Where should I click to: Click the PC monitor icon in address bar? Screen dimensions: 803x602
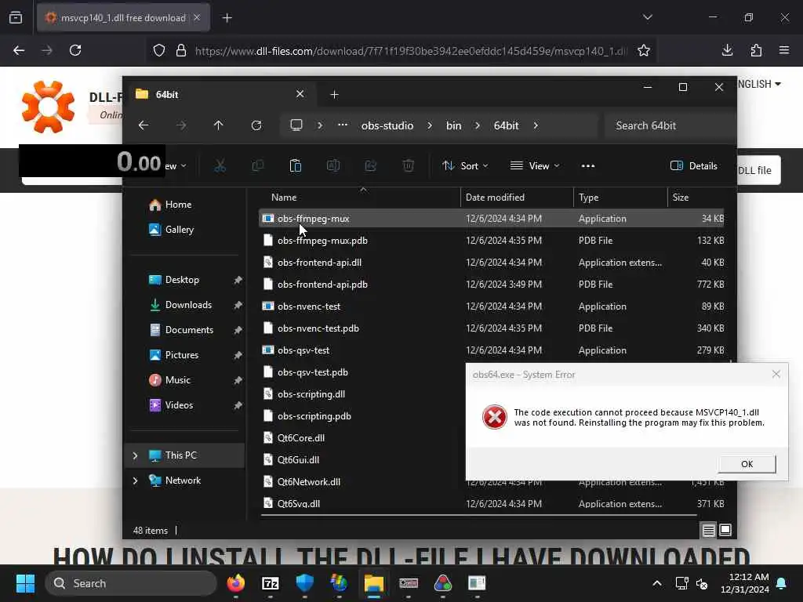click(296, 125)
